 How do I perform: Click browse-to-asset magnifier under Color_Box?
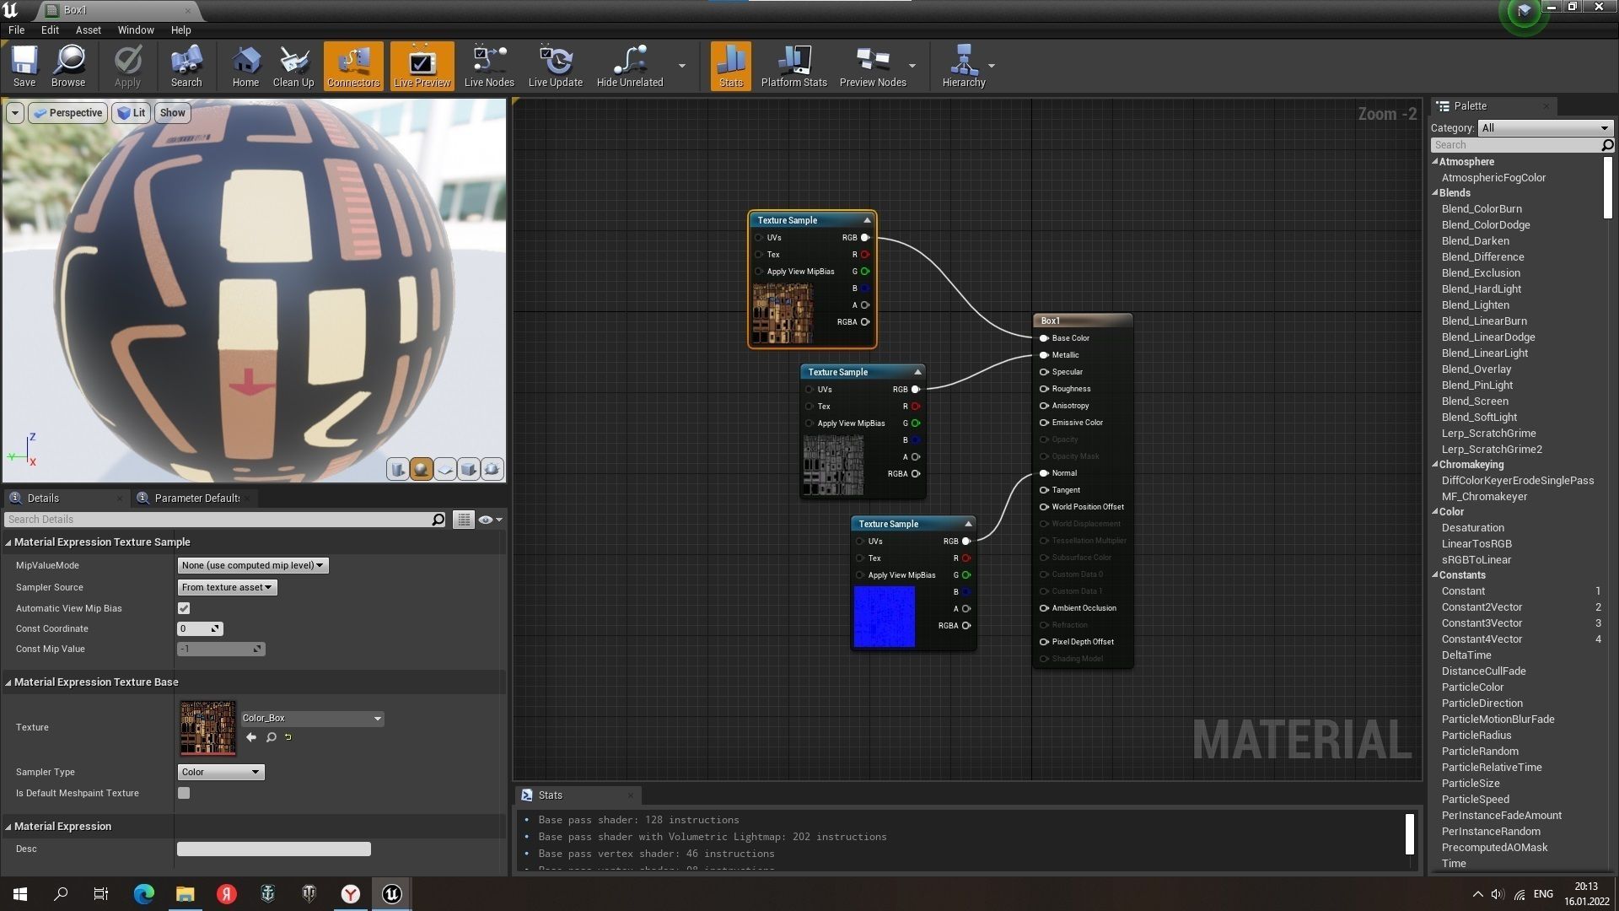[271, 737]
